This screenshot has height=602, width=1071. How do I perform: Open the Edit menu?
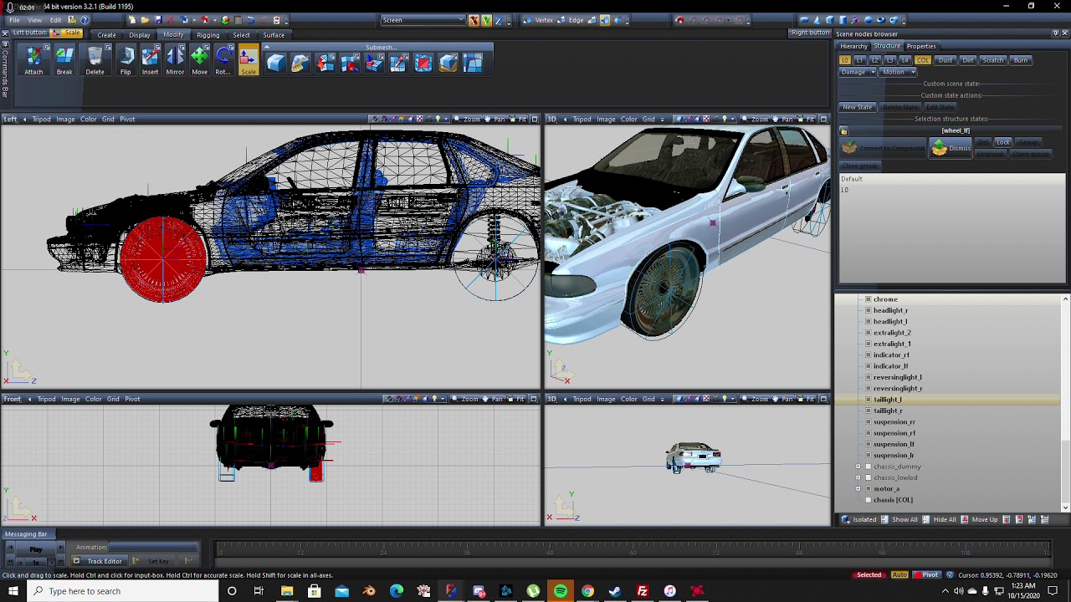click(x=55, y=20)
